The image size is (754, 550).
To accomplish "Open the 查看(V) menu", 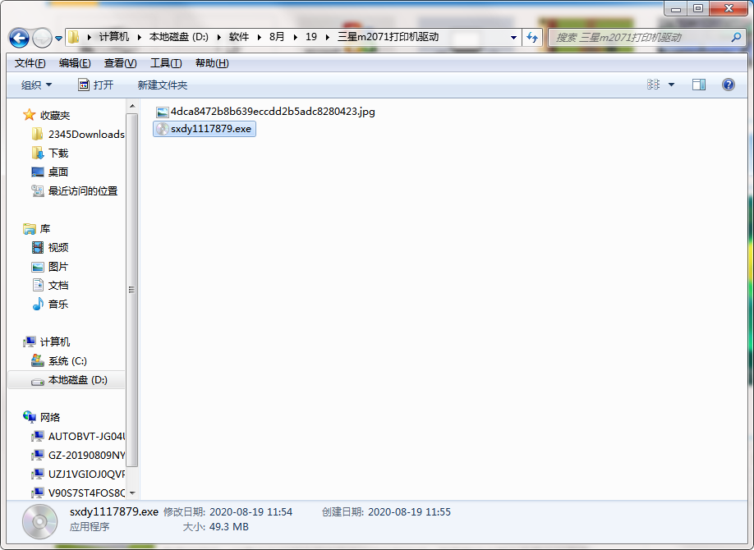I will 120,63.
